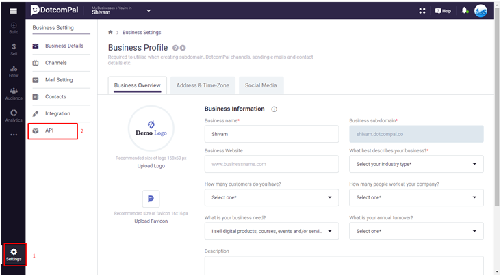Switch to Address & Time-Zone tab
This screenshot has height=276, width=501.
[x=203, y=85]
